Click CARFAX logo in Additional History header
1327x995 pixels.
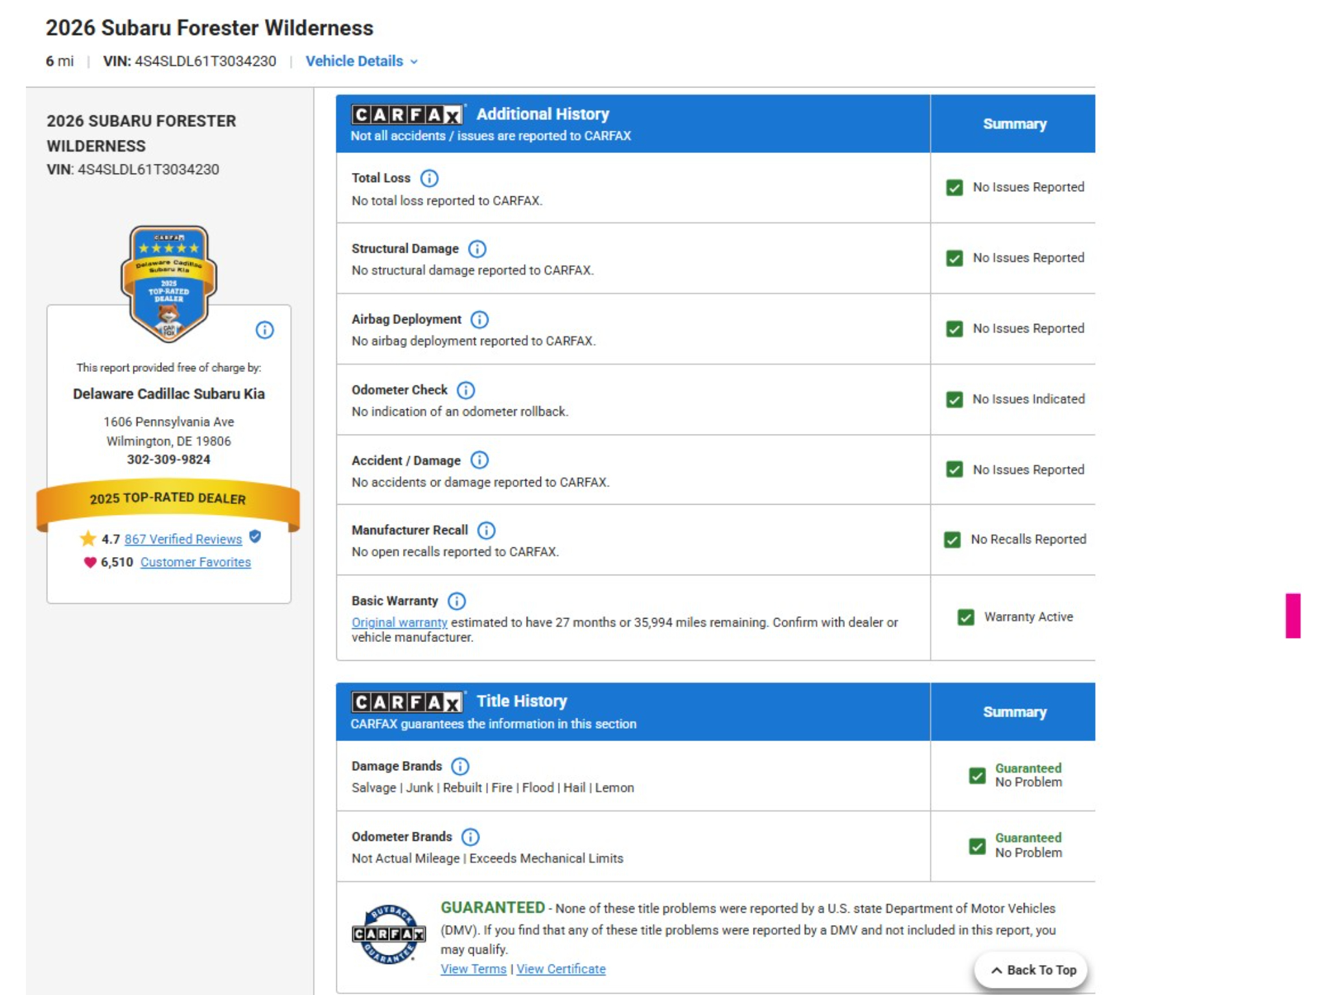(x=408, y=115)
